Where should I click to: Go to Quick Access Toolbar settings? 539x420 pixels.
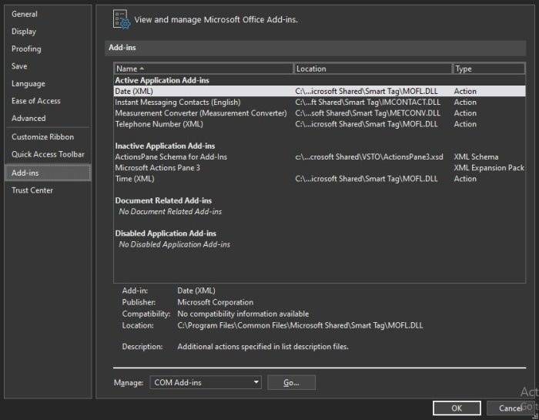pyautogui.click(x=48, y=154)
